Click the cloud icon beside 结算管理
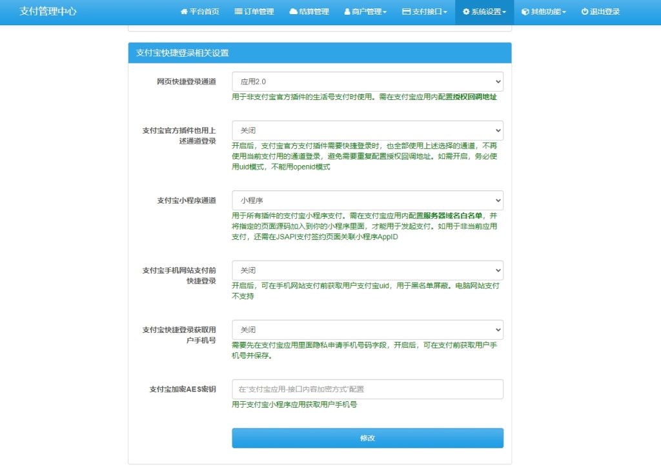The height and width of the screenshot is (467, 661). pos(293,12)
